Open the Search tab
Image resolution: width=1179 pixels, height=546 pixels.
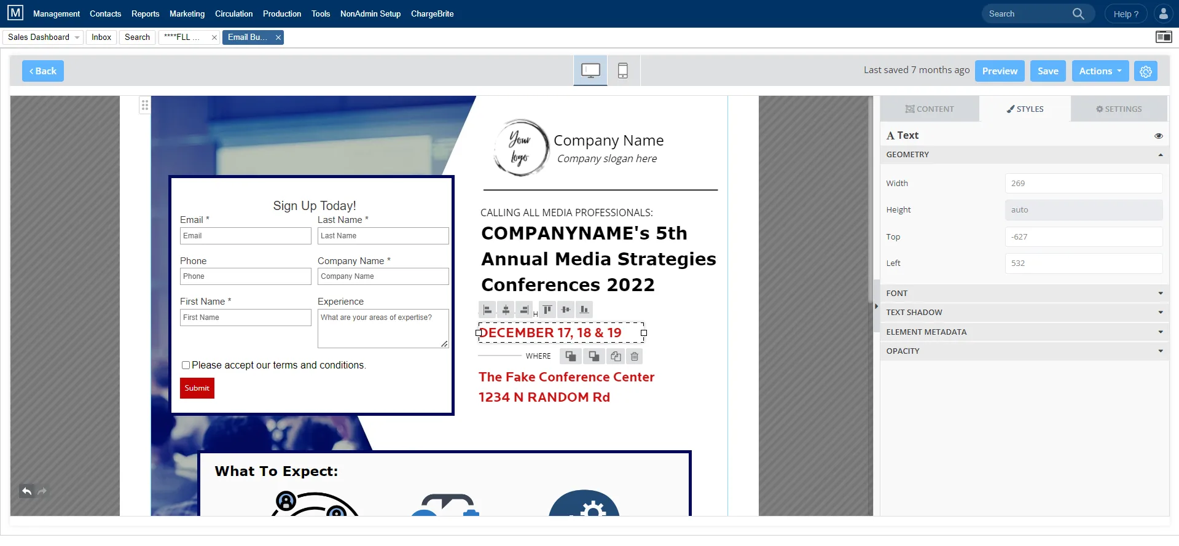[x=137, y=37]
